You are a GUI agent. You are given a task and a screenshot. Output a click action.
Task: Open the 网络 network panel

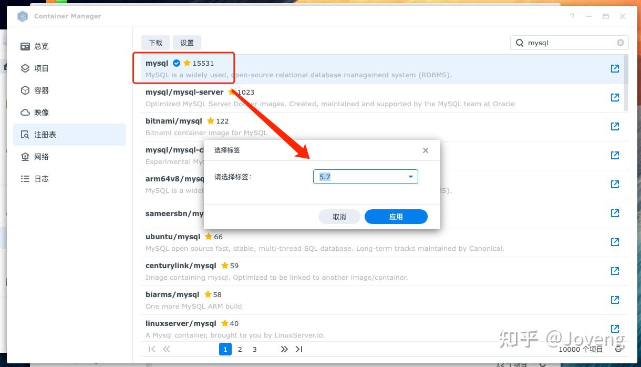click(40, 156)
